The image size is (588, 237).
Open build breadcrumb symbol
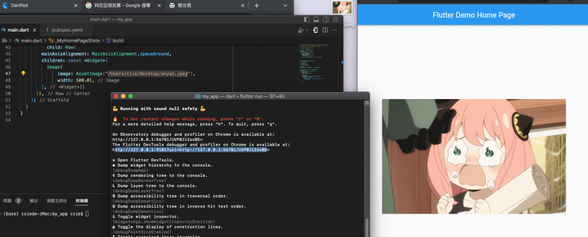tap(118, 41)
